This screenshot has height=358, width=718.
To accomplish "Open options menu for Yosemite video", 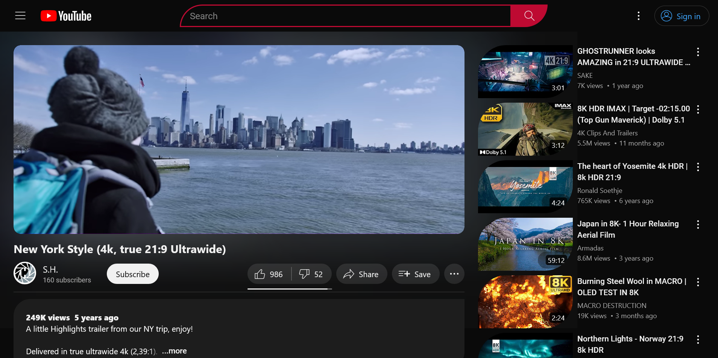I will click(x=698, y=167).
